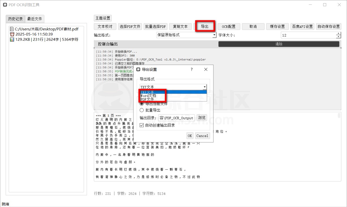Image resolution: width=347 pixels, height=207 pixels.
Task: Click the 就绪 status bar text
Action: pyautogui.click(x=5, y=204)
